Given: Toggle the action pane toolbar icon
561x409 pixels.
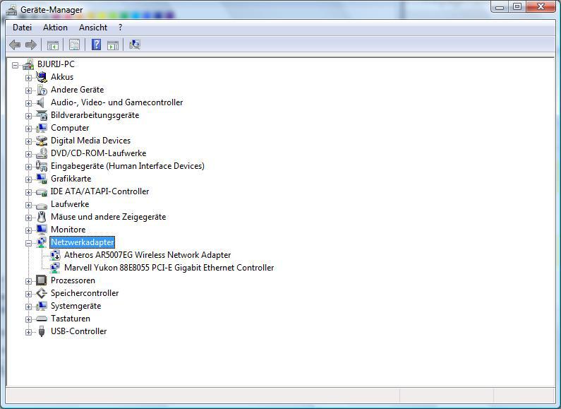Looking at the screenshot, I should tap(113, 45).
